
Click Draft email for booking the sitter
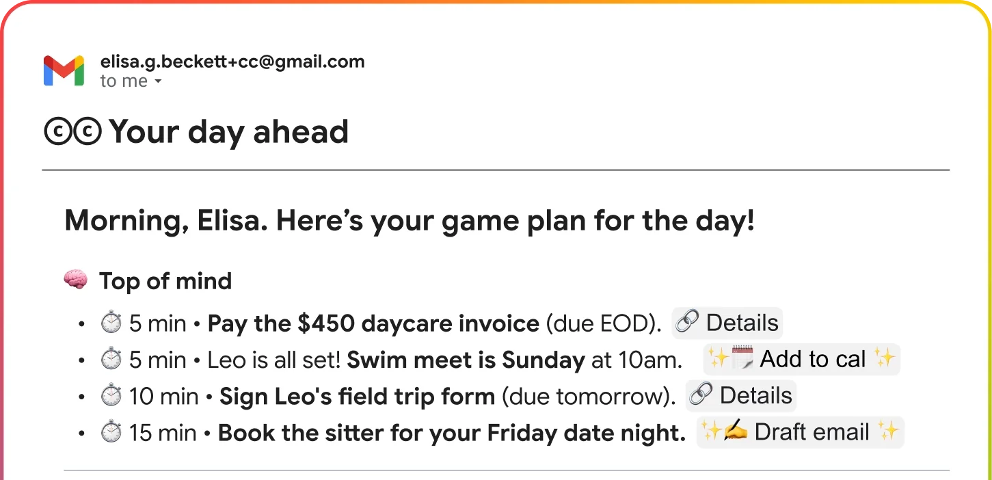click(800, 432)
